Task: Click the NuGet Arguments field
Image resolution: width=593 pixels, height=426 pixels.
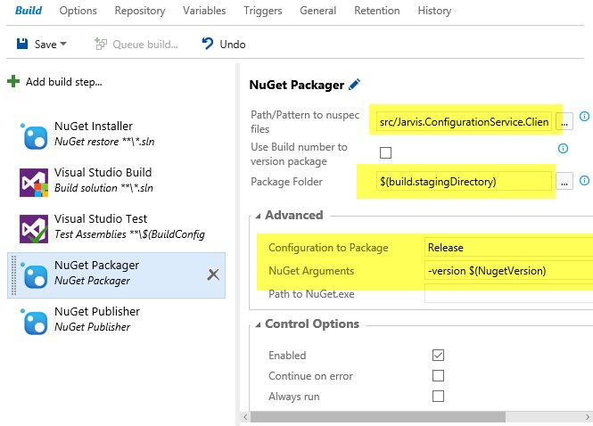Action: point(508,271)
